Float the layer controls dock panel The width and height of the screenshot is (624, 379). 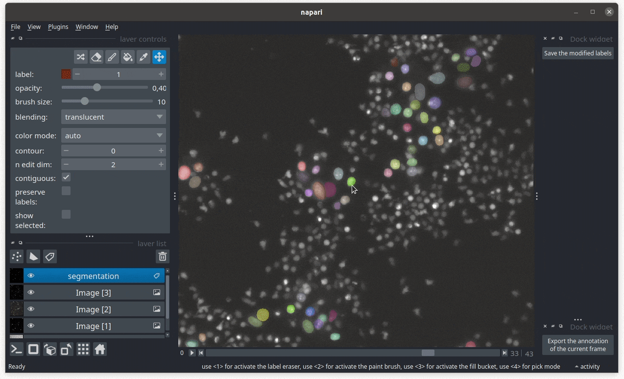(21, 39)
